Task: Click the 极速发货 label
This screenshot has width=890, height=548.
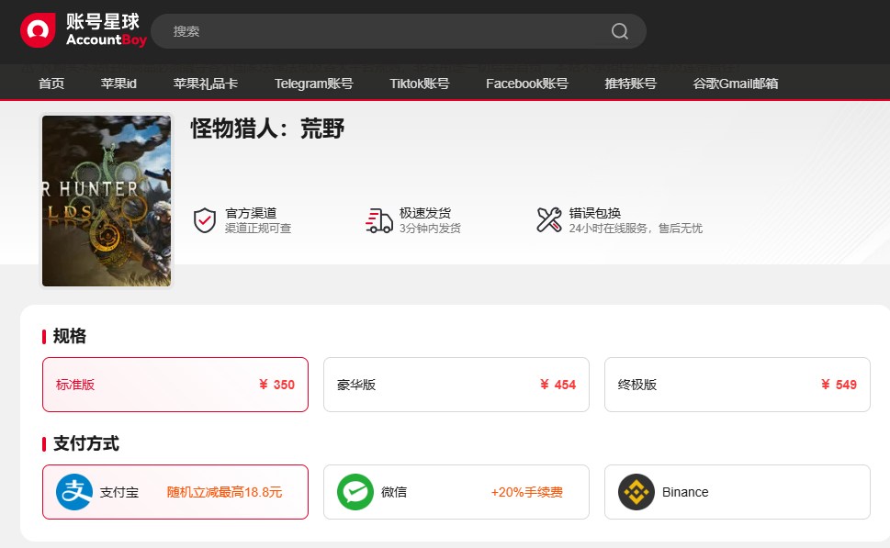Action: click(x=425, y=213)
